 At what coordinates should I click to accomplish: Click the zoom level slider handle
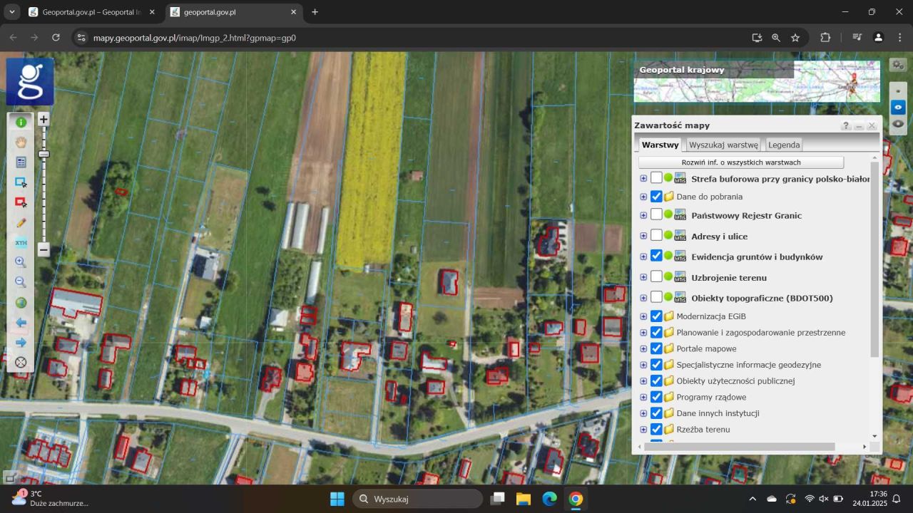coord(44,154)
